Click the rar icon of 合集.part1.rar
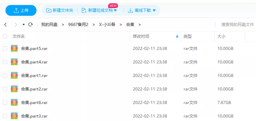This screenshot has width=256, height=121. 14,76
